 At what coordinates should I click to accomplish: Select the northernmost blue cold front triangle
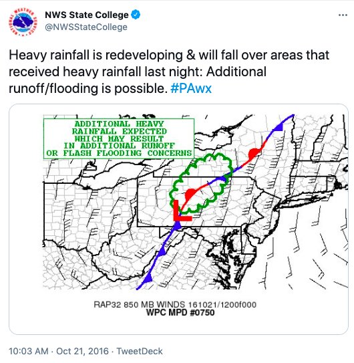point(279,127)
